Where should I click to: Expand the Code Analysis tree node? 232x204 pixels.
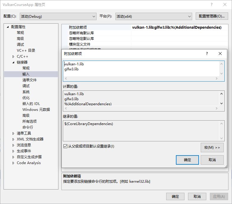[13, 163]
